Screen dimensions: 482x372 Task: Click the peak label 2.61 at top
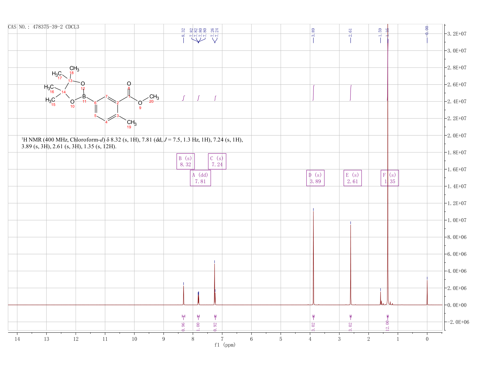point(351,32)
